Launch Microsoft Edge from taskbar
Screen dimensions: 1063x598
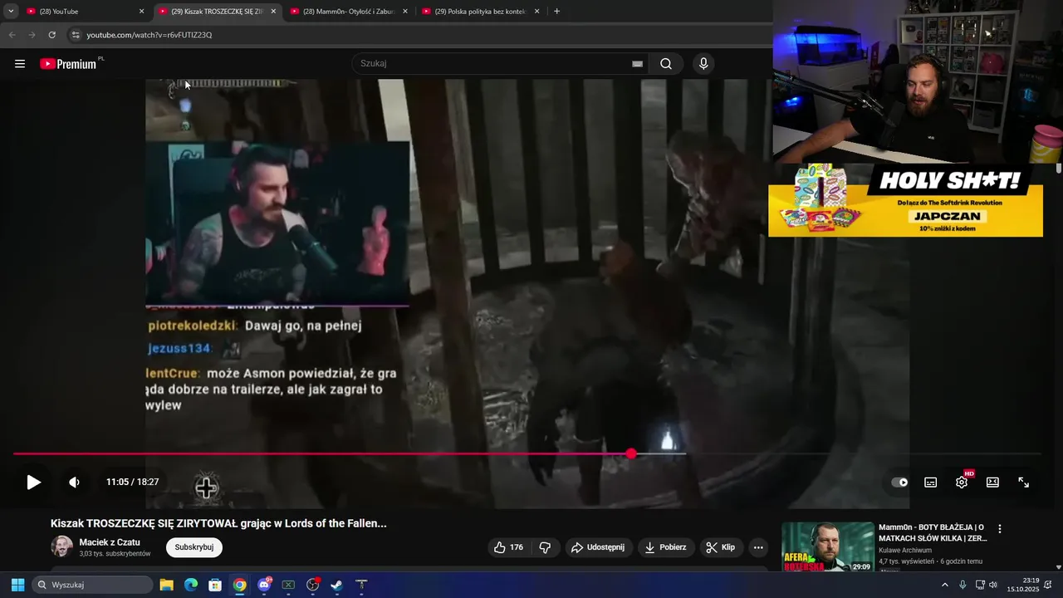190,585
